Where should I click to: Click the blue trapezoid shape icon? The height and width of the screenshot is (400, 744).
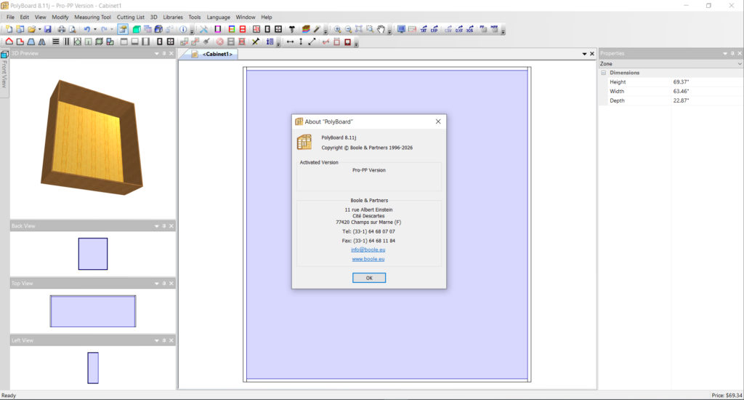[31, 41]
